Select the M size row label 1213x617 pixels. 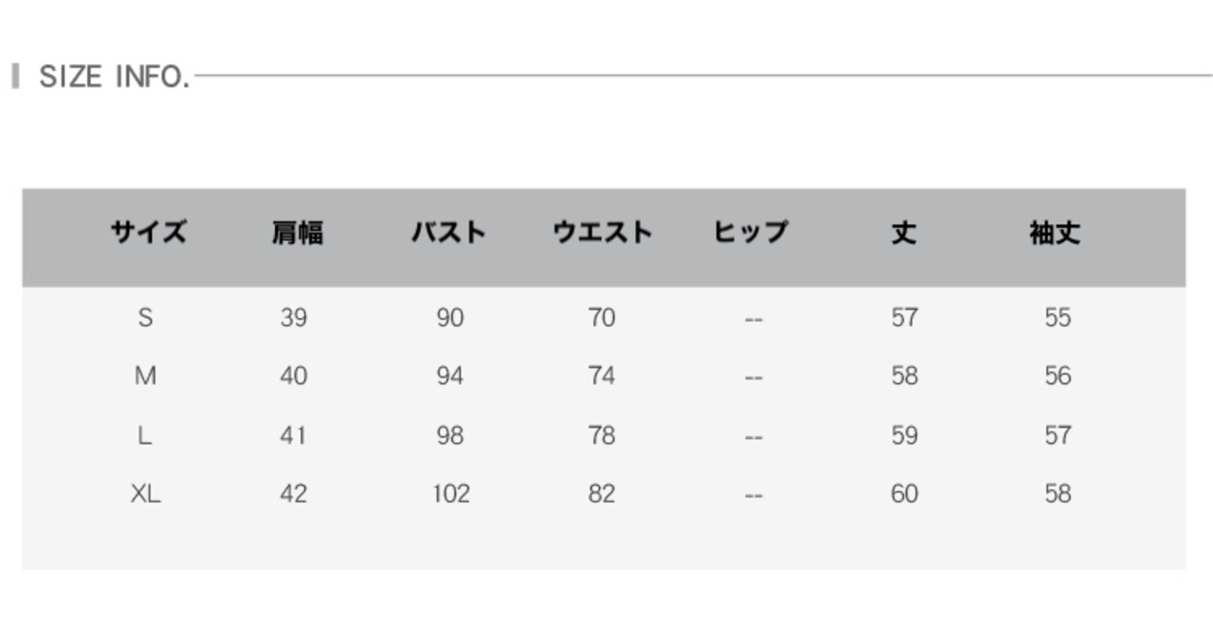pos(145,377)
